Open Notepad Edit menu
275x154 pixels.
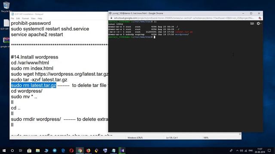[18, 18]
